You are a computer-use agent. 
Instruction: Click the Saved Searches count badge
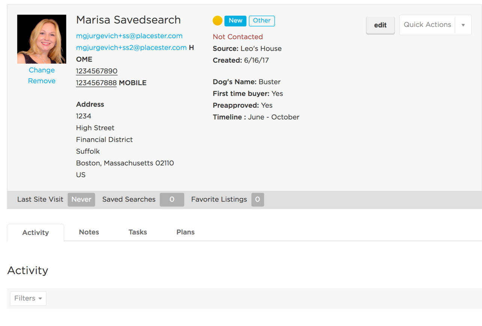click(172, 199)
